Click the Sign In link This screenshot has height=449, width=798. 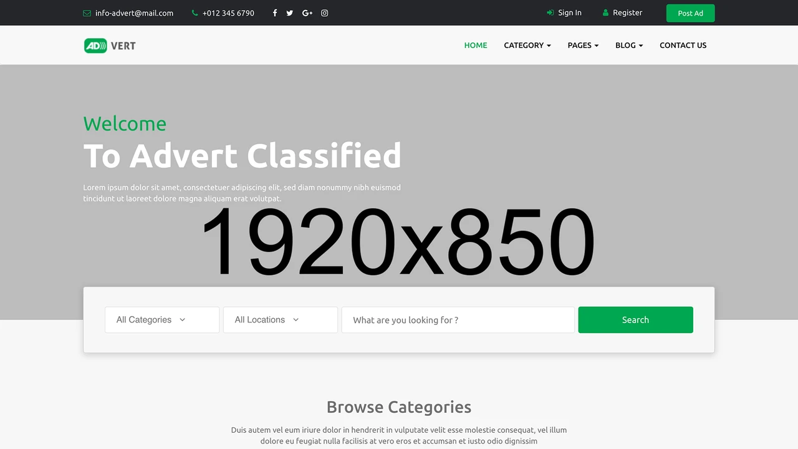[x=570, y=12]
